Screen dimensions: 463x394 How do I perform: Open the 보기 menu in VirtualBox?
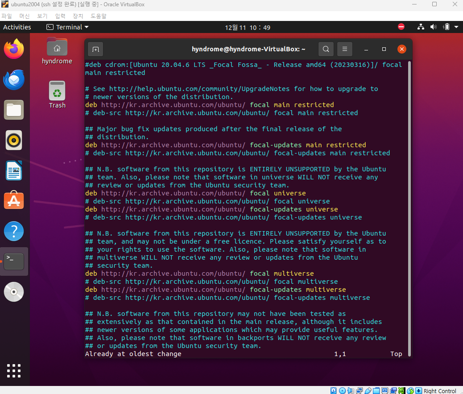click(42, 16)
